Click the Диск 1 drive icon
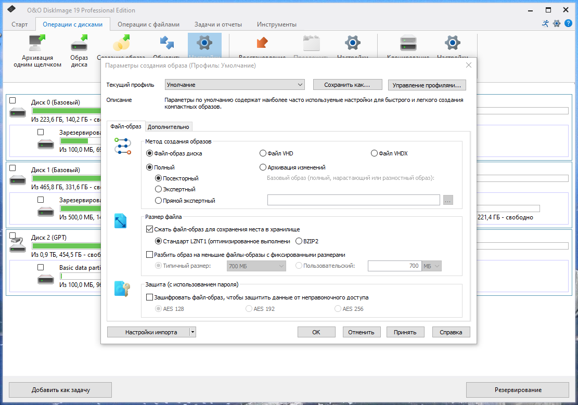This screenshot has width=578, height=405. point(17,180)
